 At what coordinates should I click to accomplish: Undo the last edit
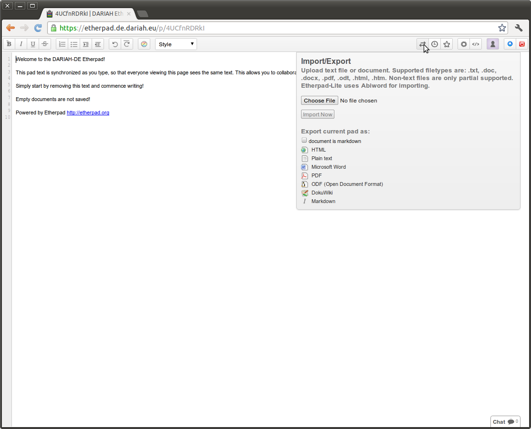tap(115, 44)
